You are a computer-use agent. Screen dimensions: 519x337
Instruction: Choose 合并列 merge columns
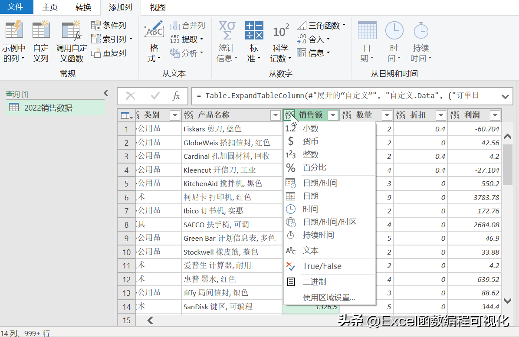click(x=187, y=26)
